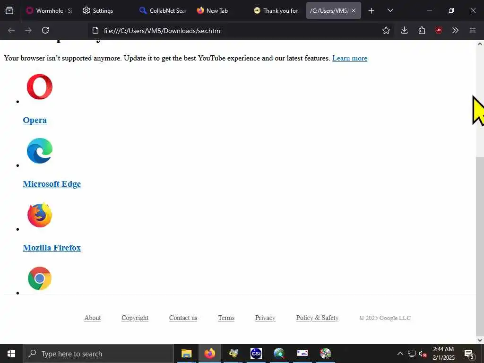Click the page file icon in address bar
The height and width of the screenshot is (363, 484).
tap(95, 31)
